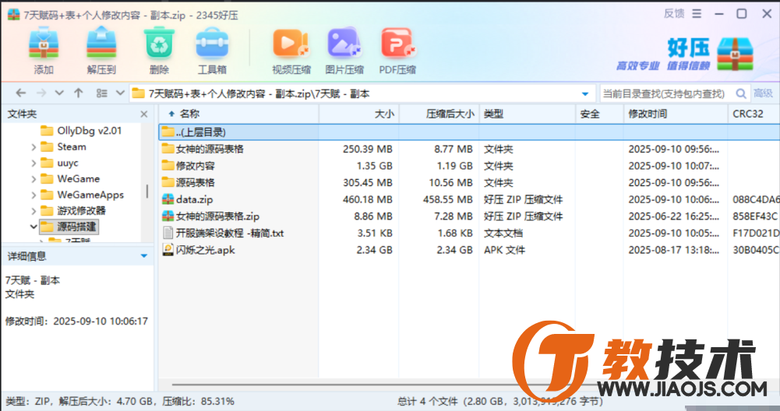This screenshot has width=780, height=411.
Task: Open the address path dropdown arrow
Action: click(585, 93)
